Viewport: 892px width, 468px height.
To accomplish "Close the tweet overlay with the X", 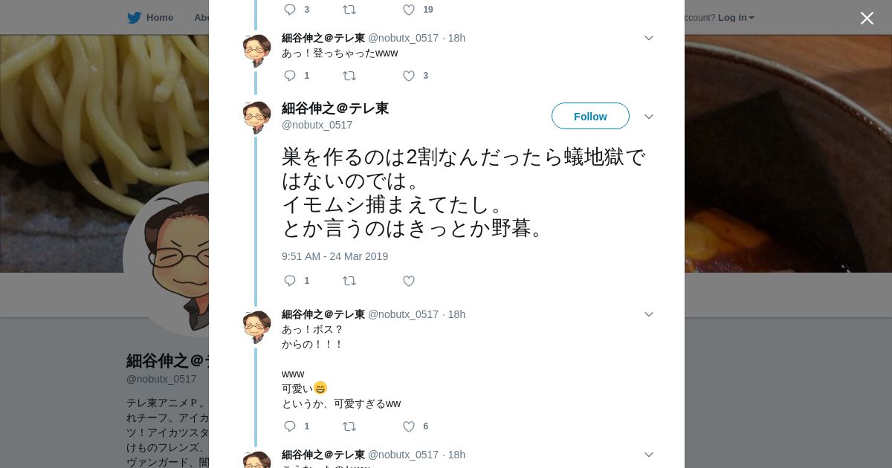I will [867, 19].
